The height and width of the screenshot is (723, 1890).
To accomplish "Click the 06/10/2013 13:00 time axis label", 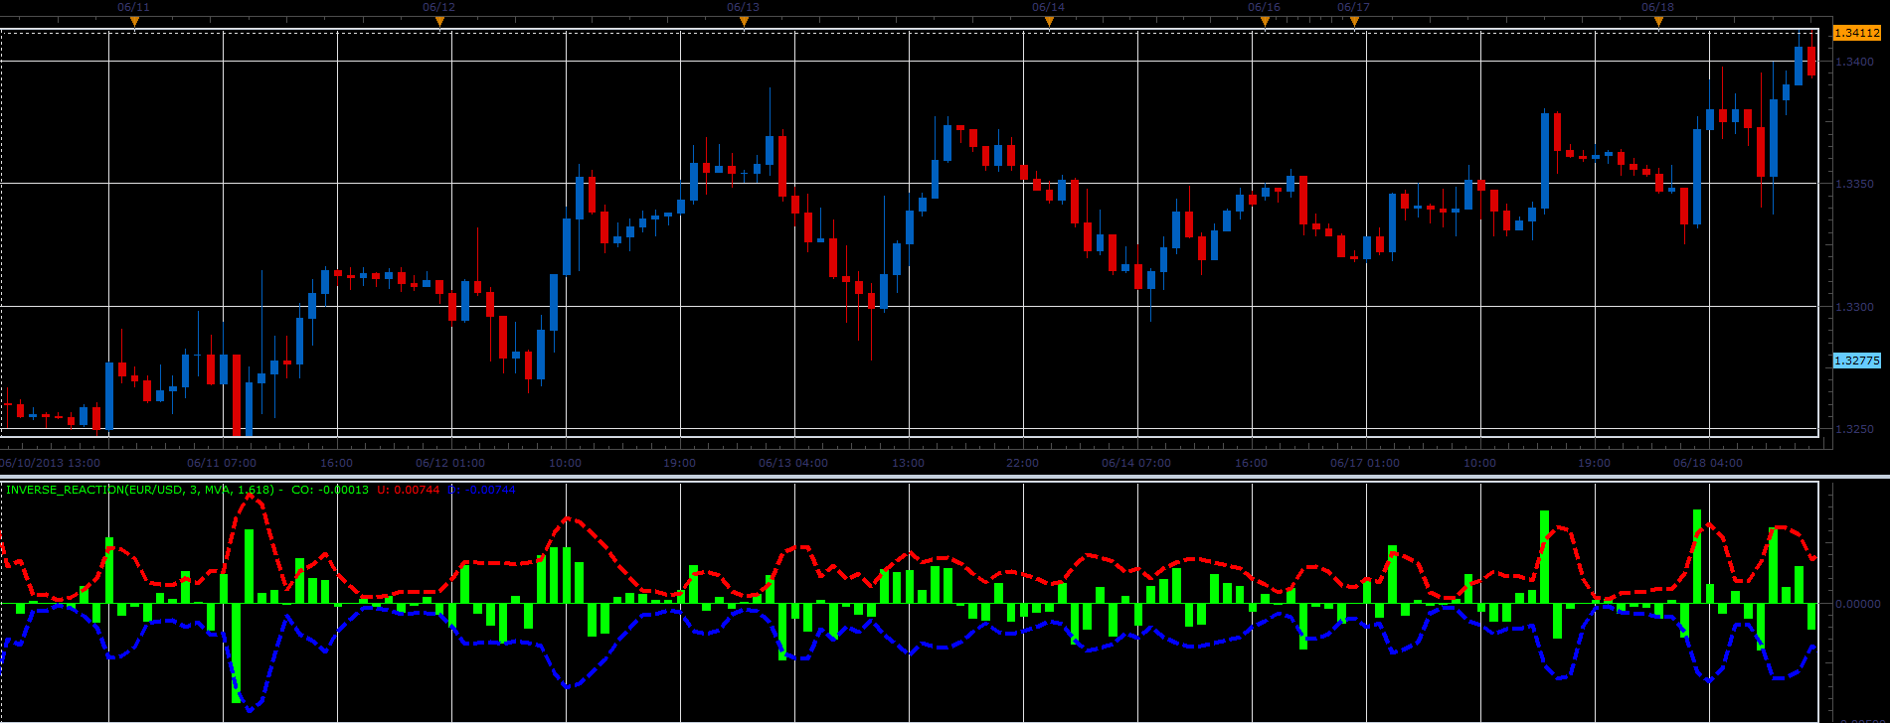I will tap(50, 463).
